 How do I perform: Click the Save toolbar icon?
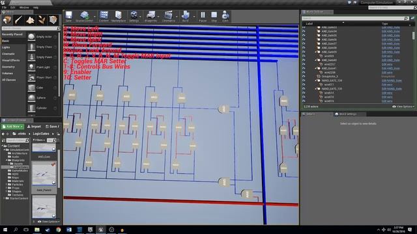click(68, 16)
